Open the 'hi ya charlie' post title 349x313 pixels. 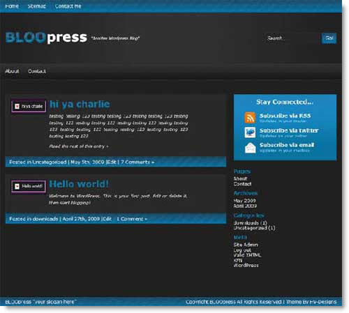point(80,104)
